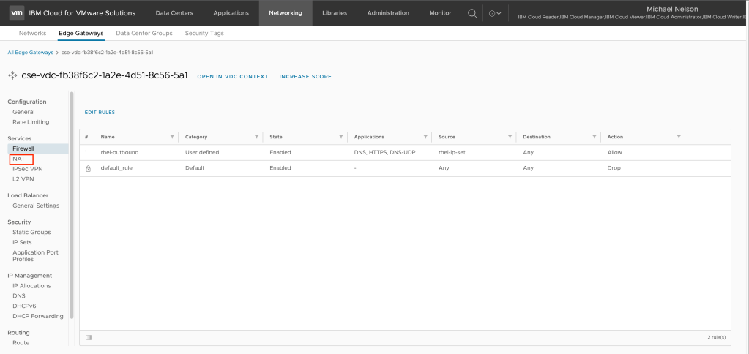Toggle the column chooser at grid bottom
This screenshot has width=749, height=354.
tap(89, 337)
